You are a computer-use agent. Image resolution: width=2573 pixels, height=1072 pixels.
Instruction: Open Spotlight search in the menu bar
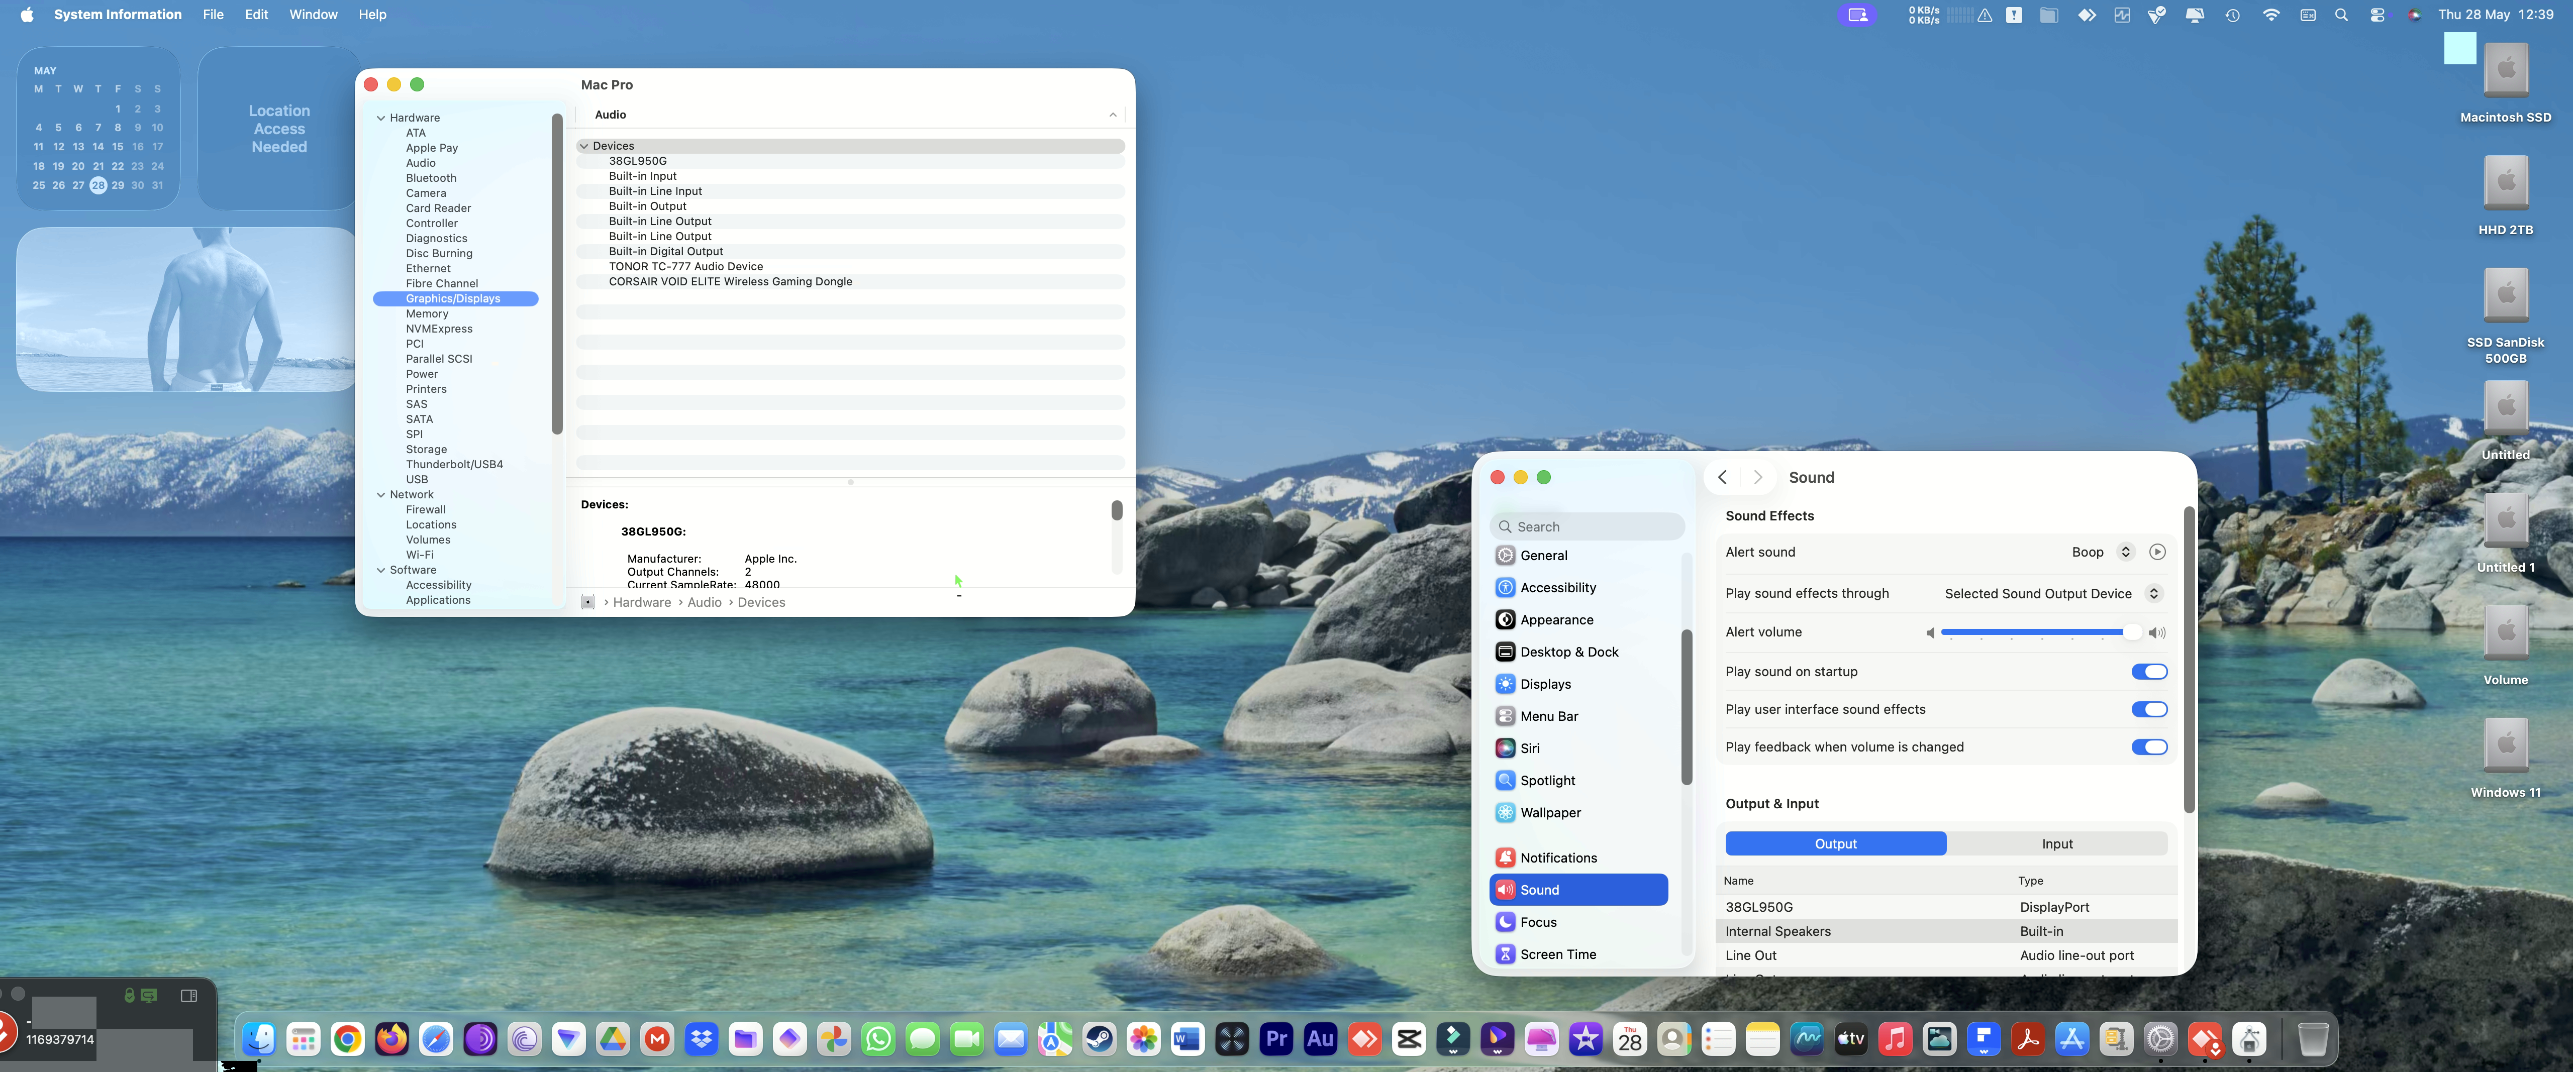point(2341,15)
